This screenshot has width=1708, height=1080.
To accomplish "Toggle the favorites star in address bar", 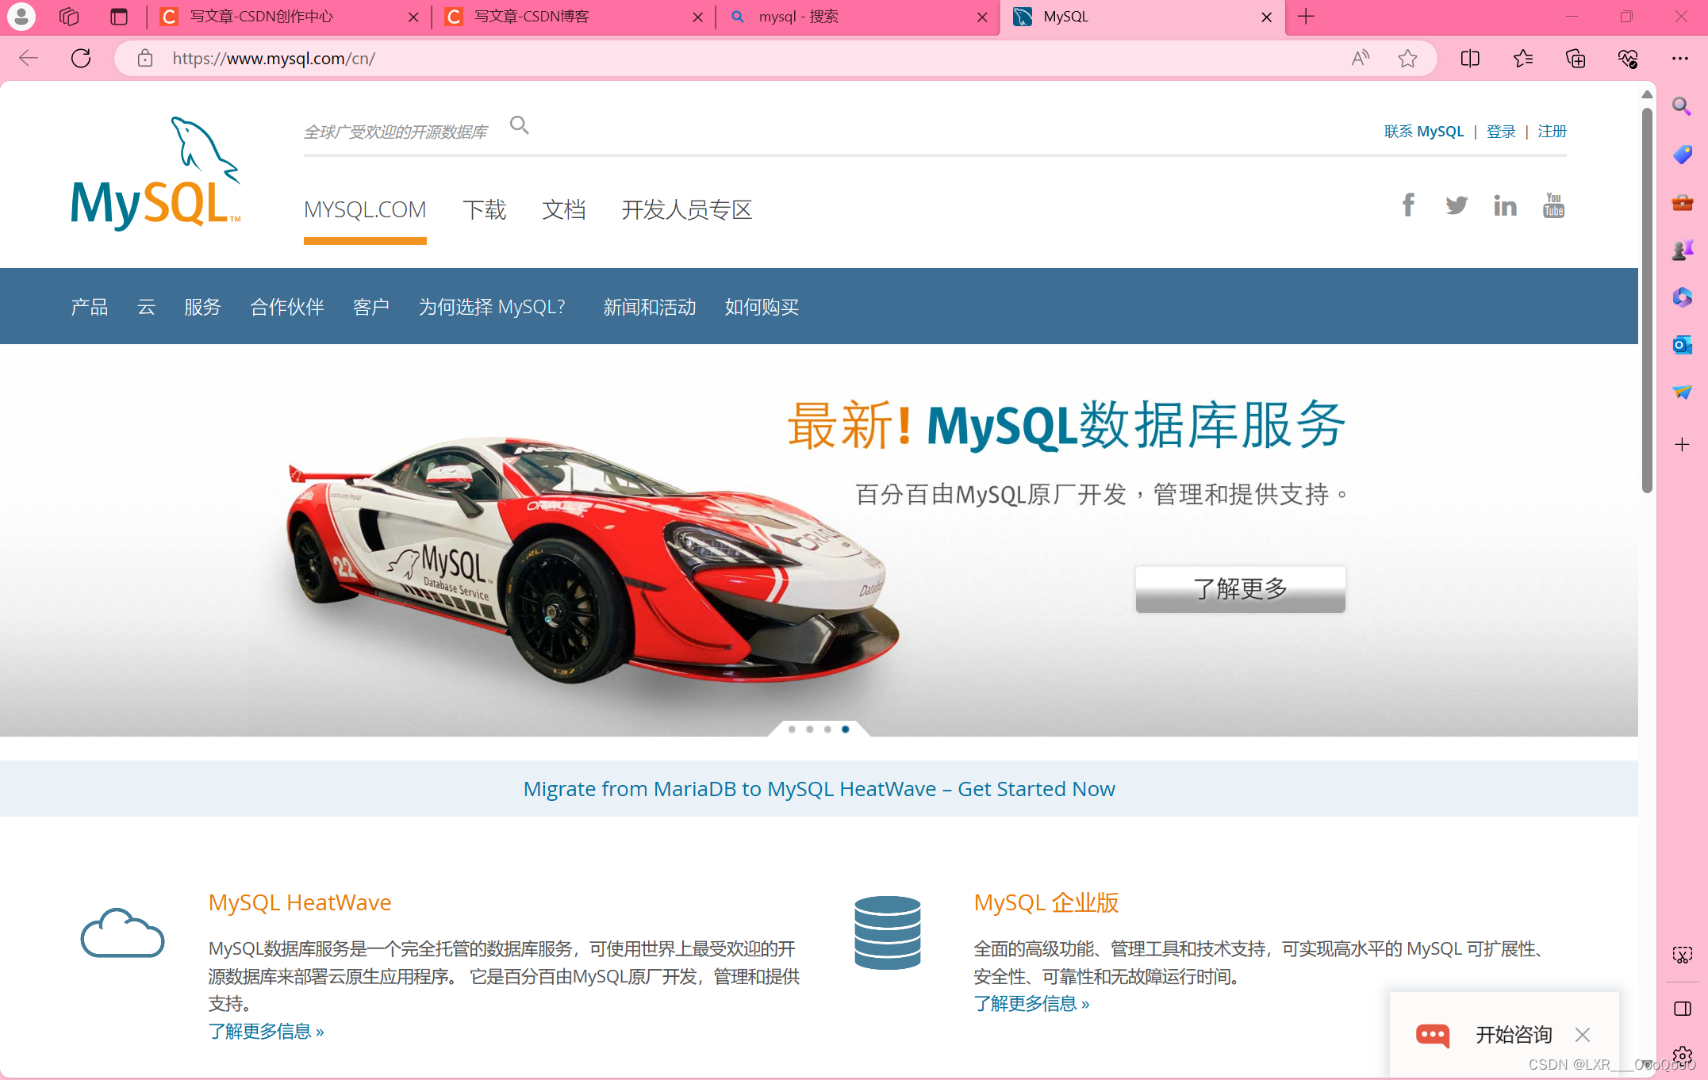I will [x=1408, y=58].
